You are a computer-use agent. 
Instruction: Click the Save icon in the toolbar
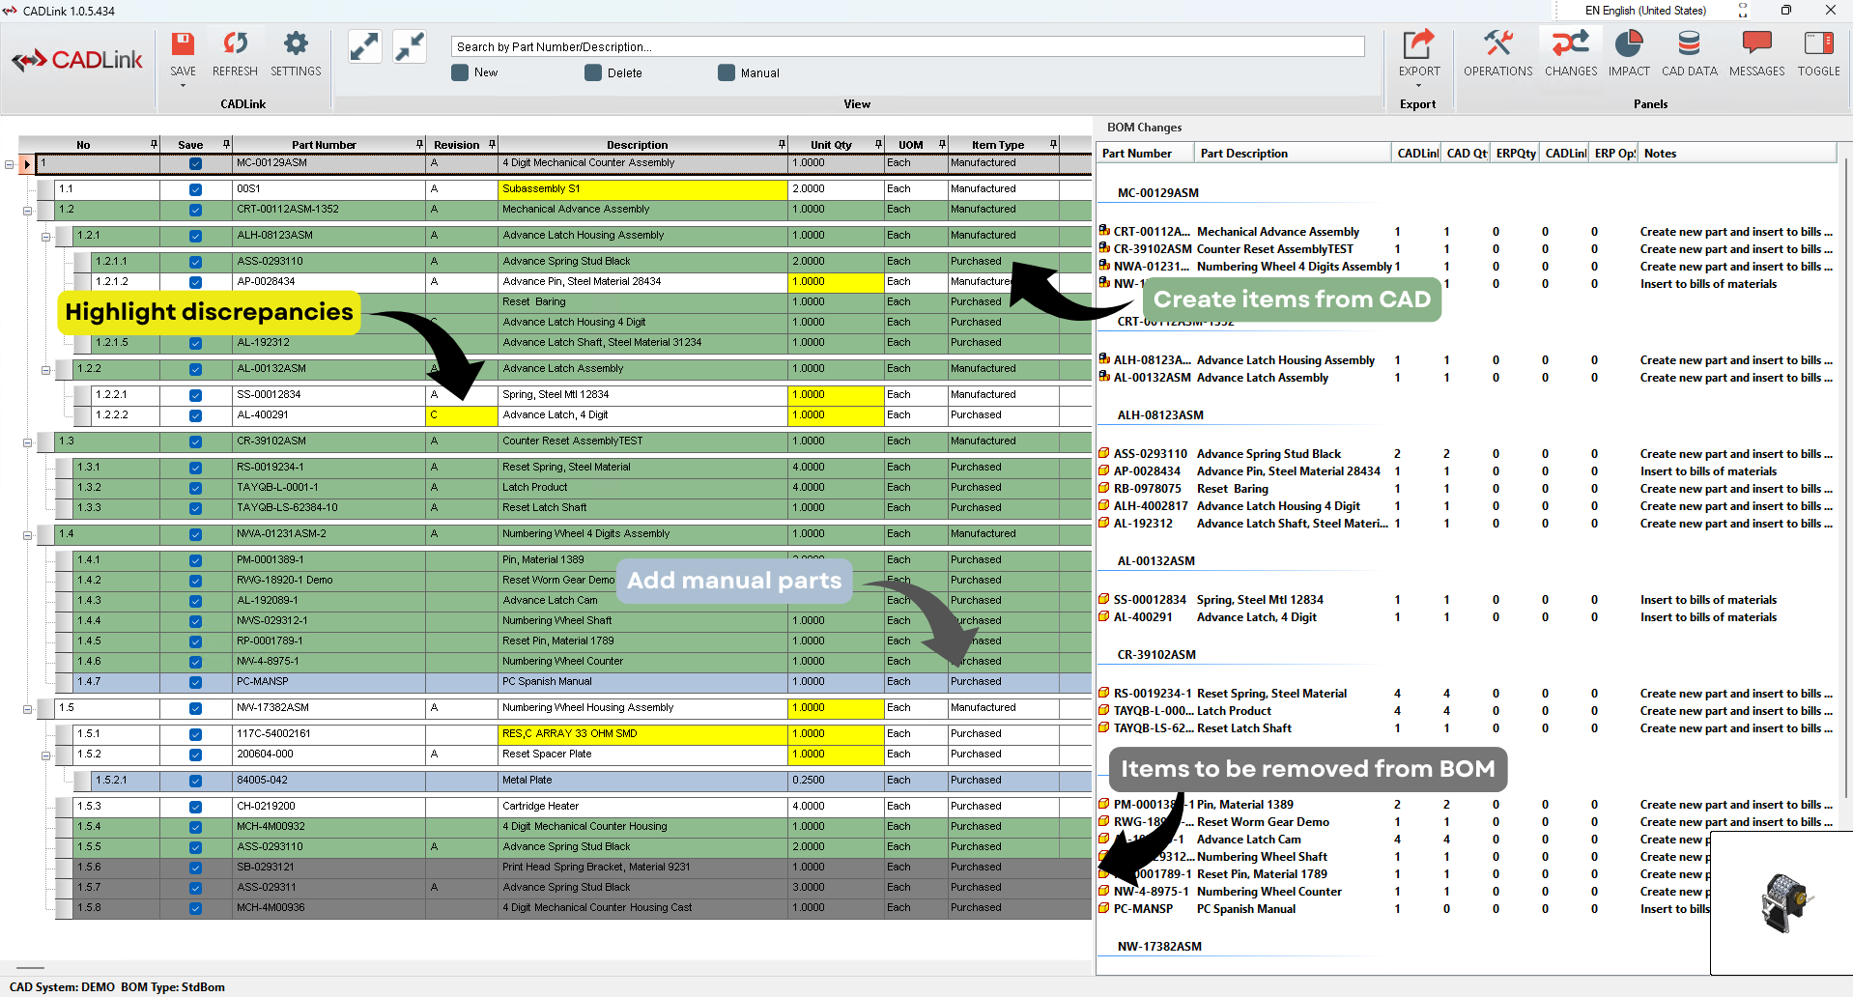[183, 44]
